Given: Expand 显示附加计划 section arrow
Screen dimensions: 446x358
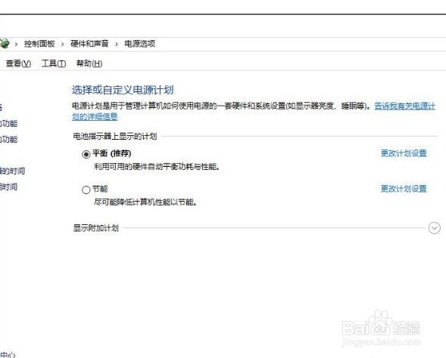Looking at the screenshot, I should (435, 228).
